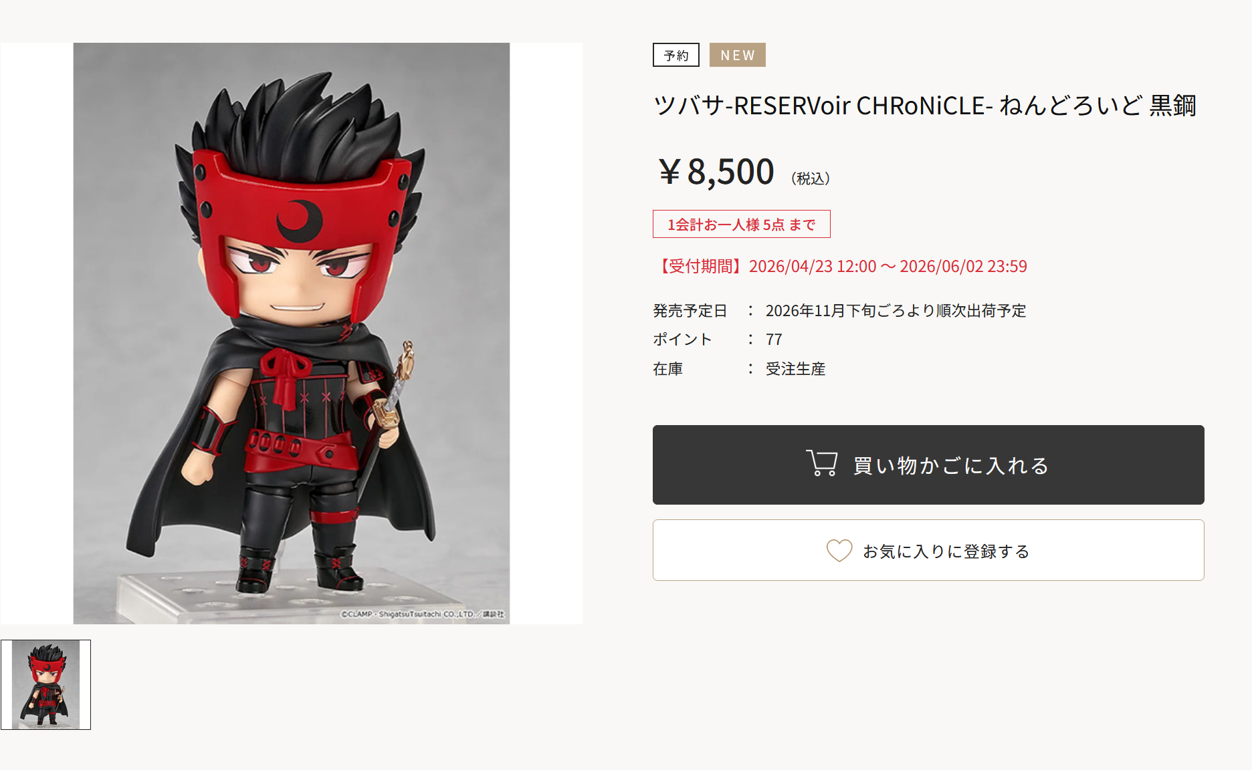1252x770 pixels.
Task: Click the 受付期間 order period text
Action: pos(840,267)
